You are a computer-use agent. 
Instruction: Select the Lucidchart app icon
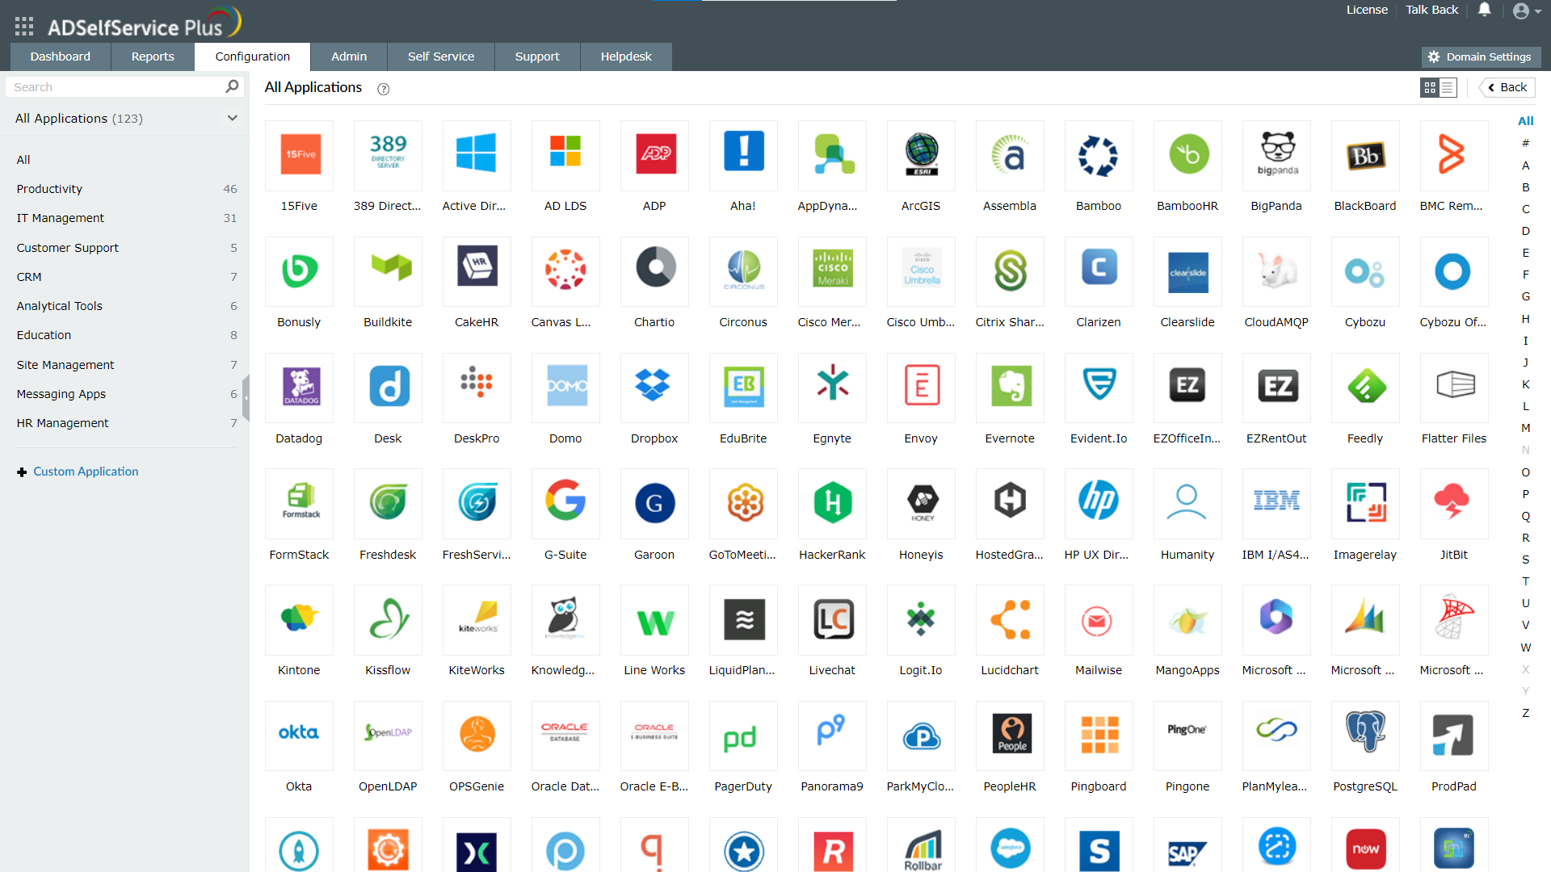[x=1009, y=619]
